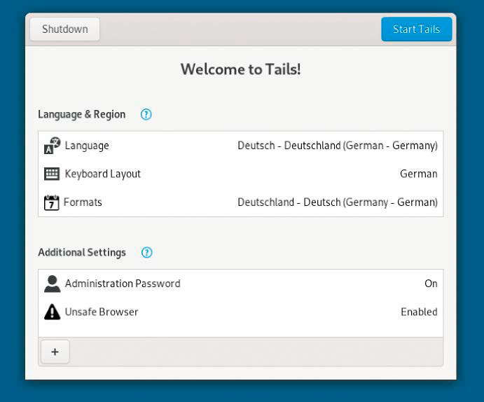
Task: Click the "German" keyboard layout value
Action: [x=419, y=174]
